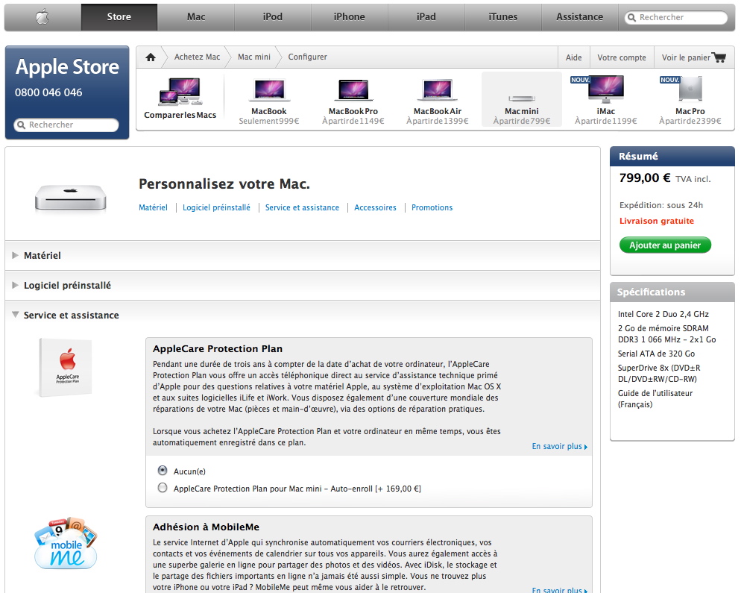
Task: Click Mac mini breadcrumb
Action: click(x=254, y=57)
